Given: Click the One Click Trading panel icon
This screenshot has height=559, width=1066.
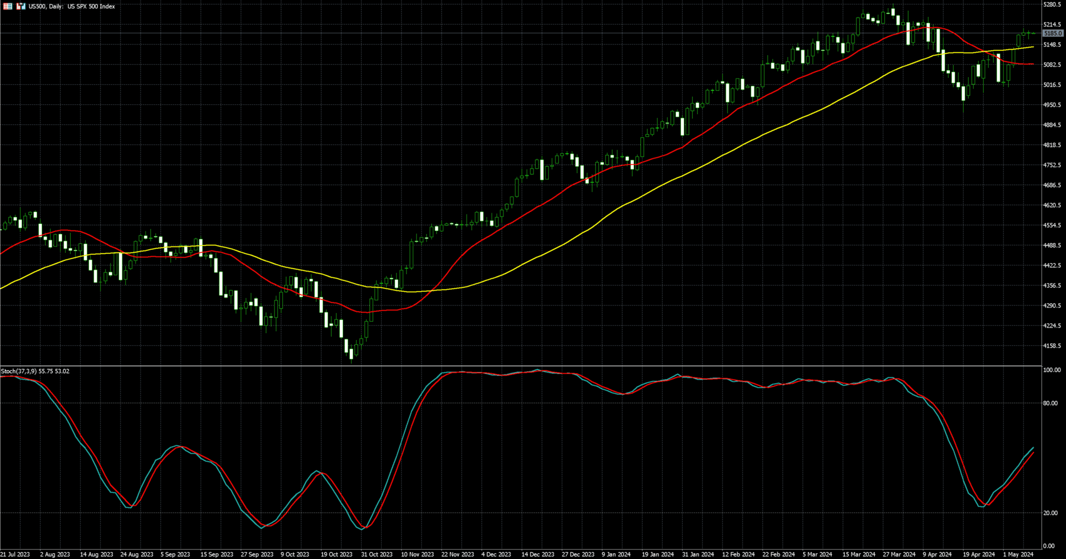Looking at the screenshot, I should click(21, 6).
